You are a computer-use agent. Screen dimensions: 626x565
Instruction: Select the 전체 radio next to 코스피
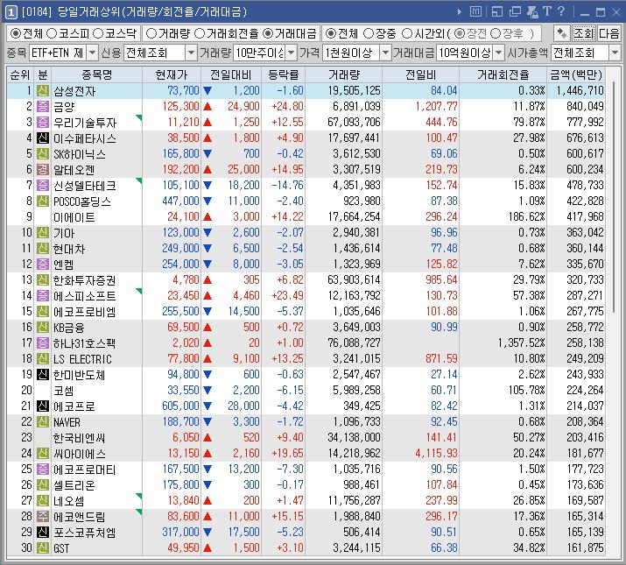[x=16, y=33]
